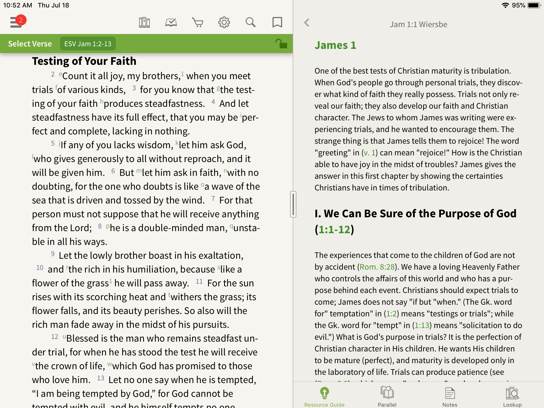
Task: Tap cross-reference h before produces
Action: 102,101
